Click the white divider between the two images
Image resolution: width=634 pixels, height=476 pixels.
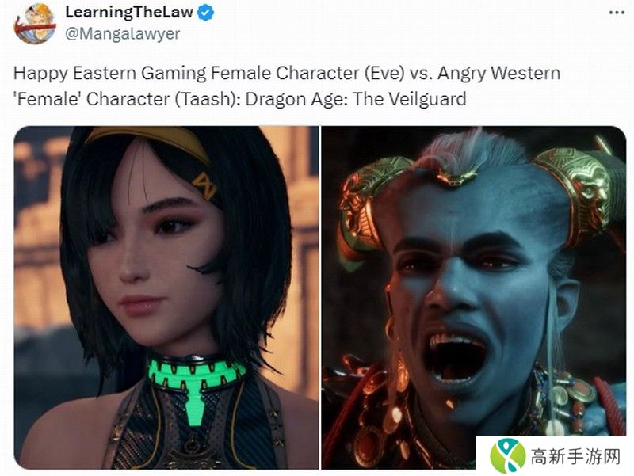(x=320, y=297)
